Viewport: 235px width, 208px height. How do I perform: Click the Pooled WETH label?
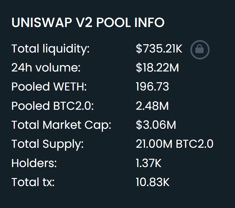tap(49, 87)
